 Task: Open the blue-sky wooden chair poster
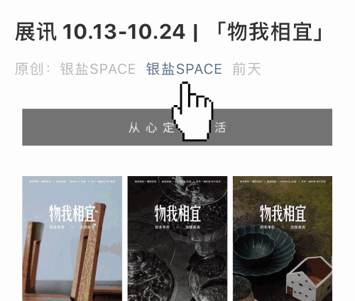tap(72, 239)
